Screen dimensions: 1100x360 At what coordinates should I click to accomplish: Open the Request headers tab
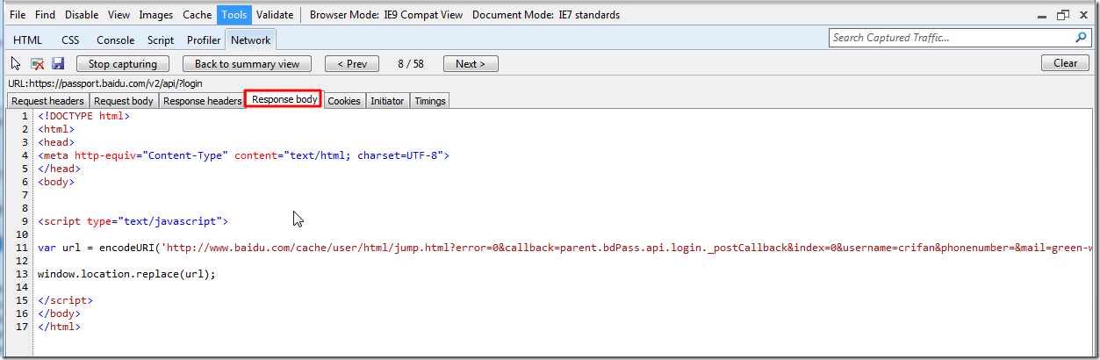pyautogui.click(x=48, y=101)
